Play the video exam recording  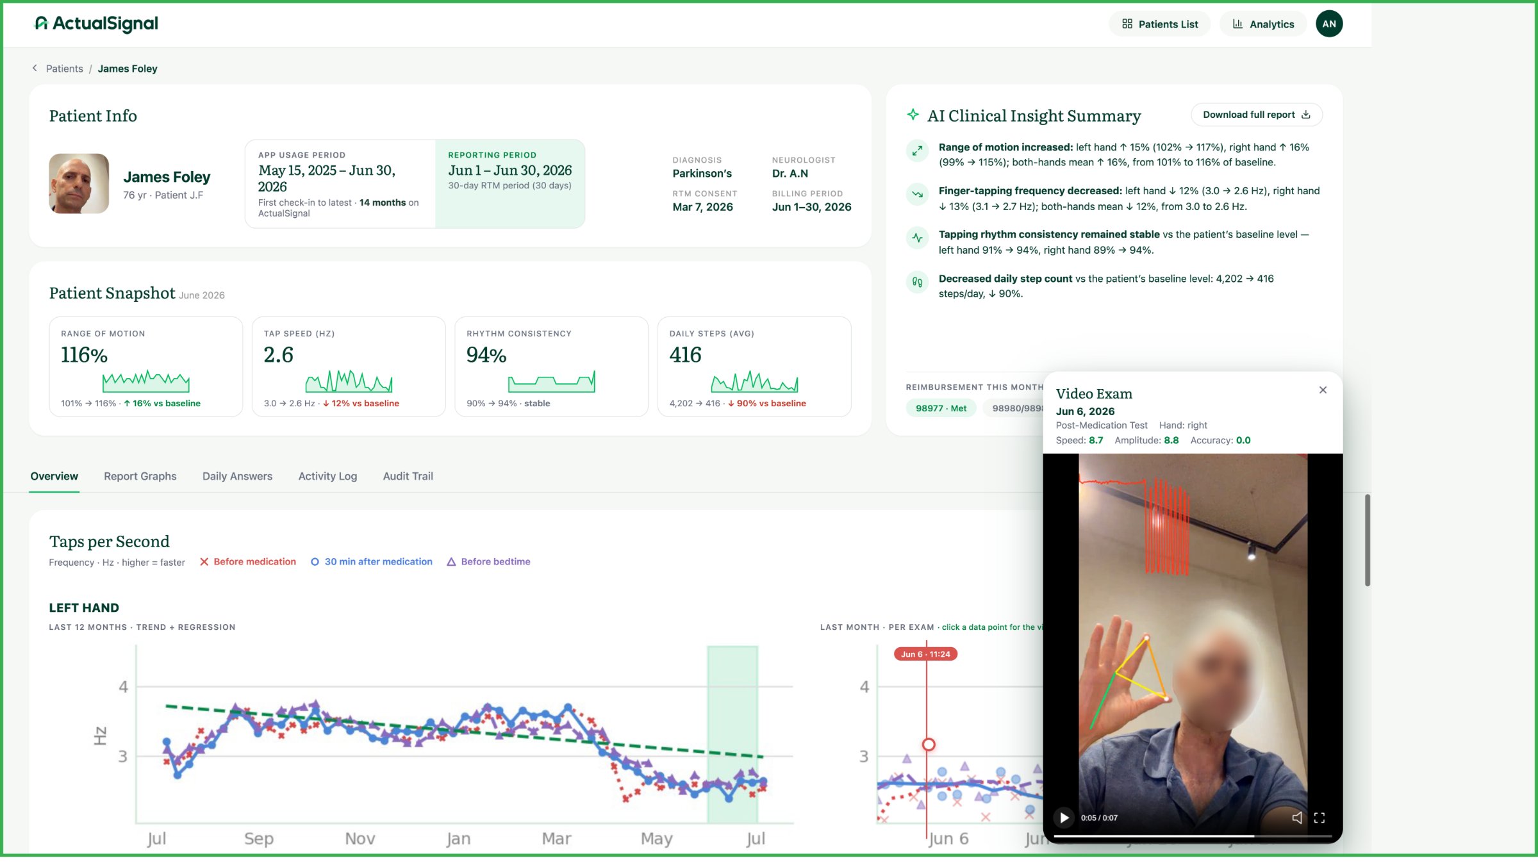1064,818
